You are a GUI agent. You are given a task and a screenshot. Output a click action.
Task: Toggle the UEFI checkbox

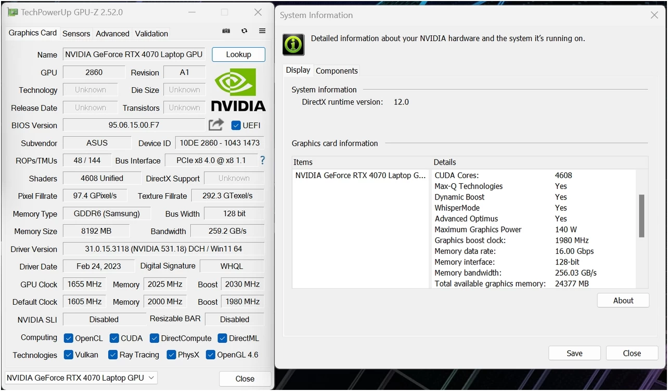236,125
